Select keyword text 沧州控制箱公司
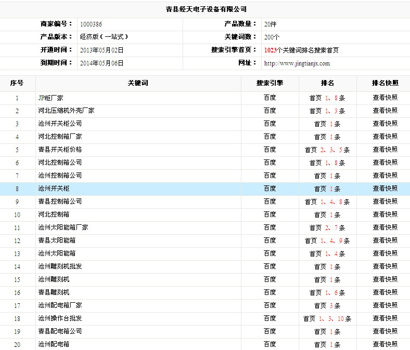 (60, 176)
